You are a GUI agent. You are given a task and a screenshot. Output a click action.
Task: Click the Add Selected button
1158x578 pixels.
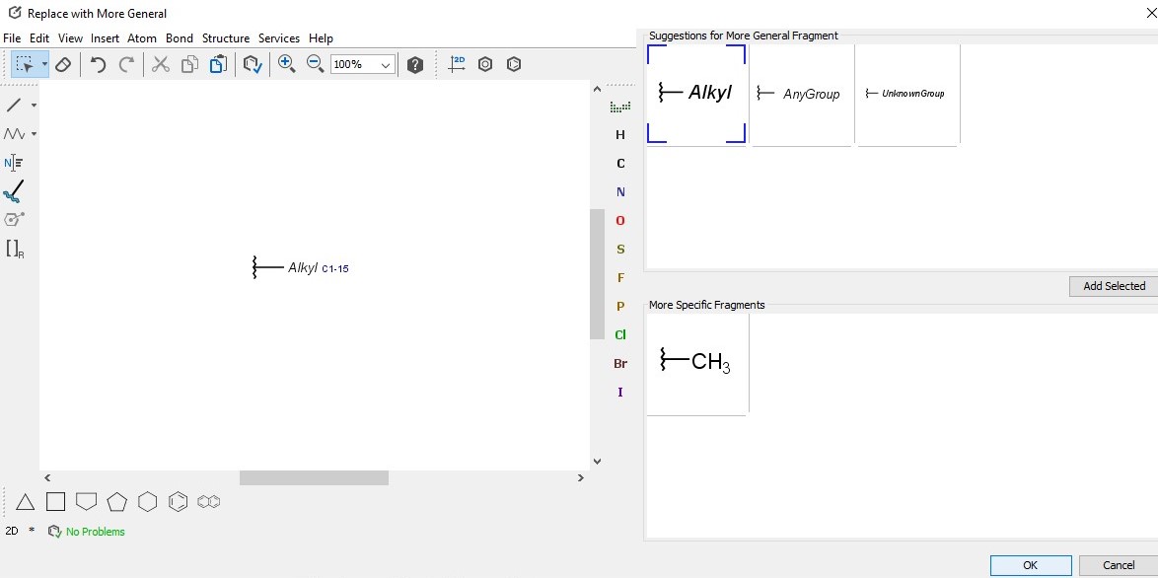pos(1114,286)
